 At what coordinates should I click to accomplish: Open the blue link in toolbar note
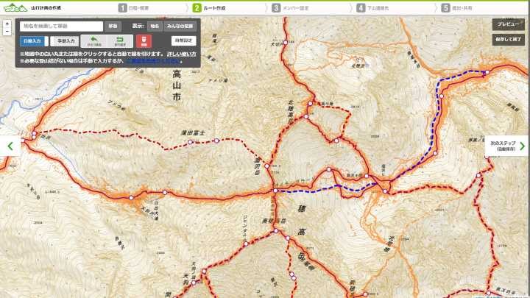click(153, 61)
